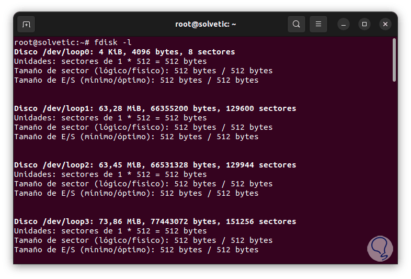
Task: Click the terminal vertical scrollbar thumb
Action: 394,60
